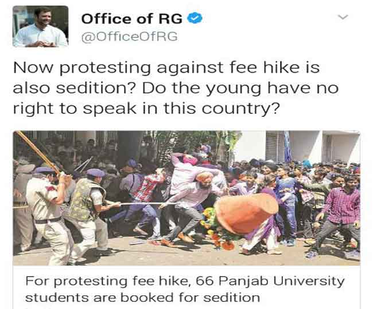The image size is (373, 309).
Task: Click the headline line 'students are booked for sedition'
Action: (142, 298)
